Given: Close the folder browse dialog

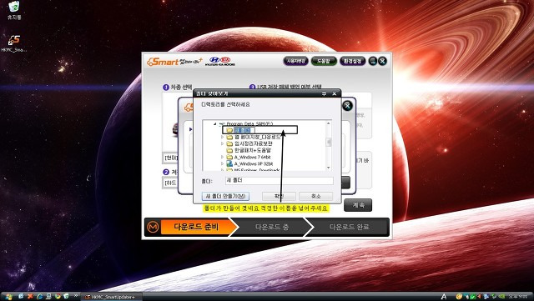Looking at the screenshot, I should tap(335, 93).
